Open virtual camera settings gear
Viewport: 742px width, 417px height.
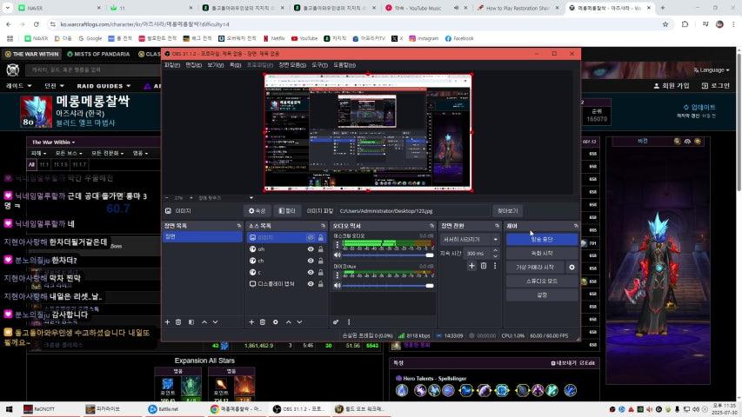coord(572,267)
